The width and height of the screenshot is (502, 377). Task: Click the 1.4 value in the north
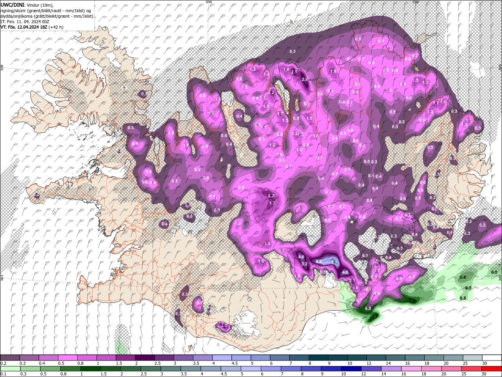(x=266, y=74)
